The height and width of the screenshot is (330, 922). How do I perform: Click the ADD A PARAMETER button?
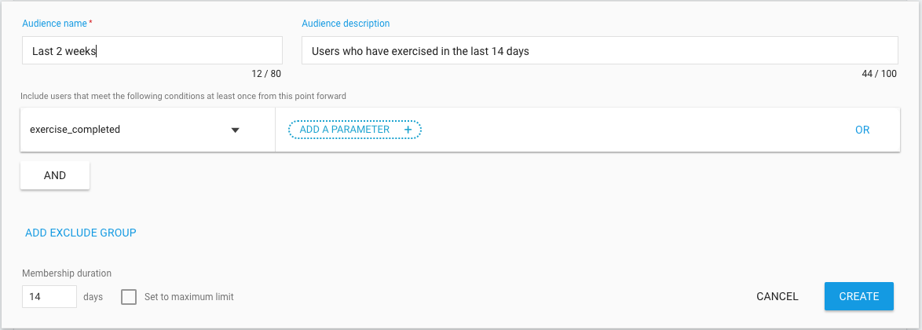(354, 130)
